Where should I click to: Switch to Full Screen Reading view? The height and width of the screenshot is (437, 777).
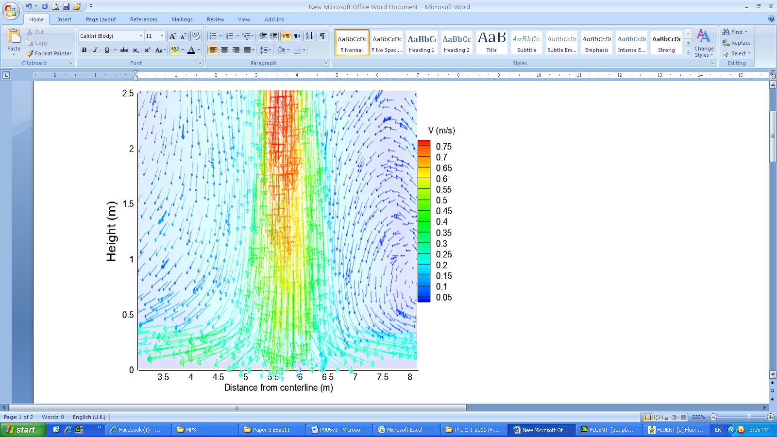click(x=657, y=417)
